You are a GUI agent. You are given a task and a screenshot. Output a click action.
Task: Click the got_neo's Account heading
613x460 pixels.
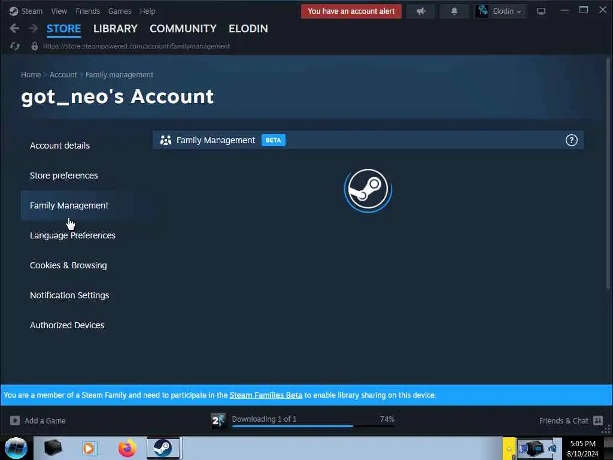point(117,96)
